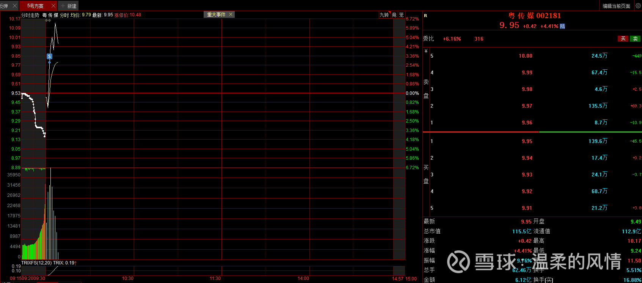Viewport: 642px width, 283px height.
Task: Click the 0.00% baseline percentage label
Action: click(x=413, y=93)
